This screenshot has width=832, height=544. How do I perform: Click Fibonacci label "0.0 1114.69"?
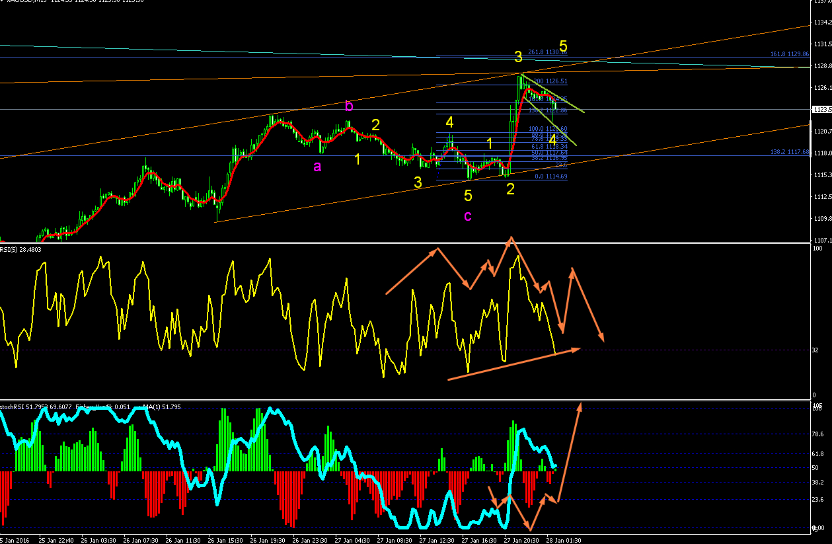550,176
